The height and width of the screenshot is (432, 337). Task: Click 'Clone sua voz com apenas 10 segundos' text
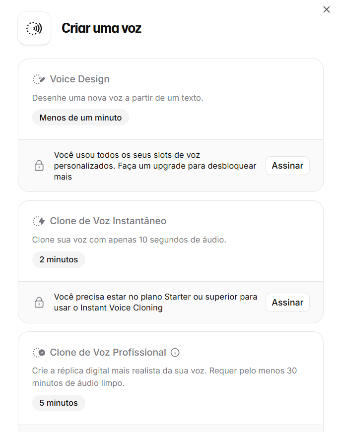pyautogui.click(x=129, y=240)
